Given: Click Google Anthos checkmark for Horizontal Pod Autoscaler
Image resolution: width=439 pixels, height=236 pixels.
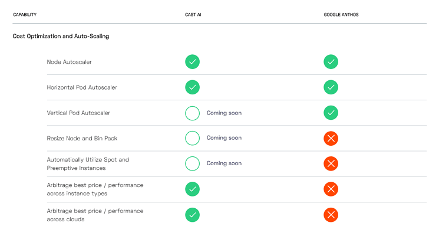Looking at the screenshot, I should click(331, 87).
